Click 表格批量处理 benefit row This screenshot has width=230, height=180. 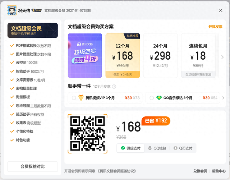[x=23, y=88]
